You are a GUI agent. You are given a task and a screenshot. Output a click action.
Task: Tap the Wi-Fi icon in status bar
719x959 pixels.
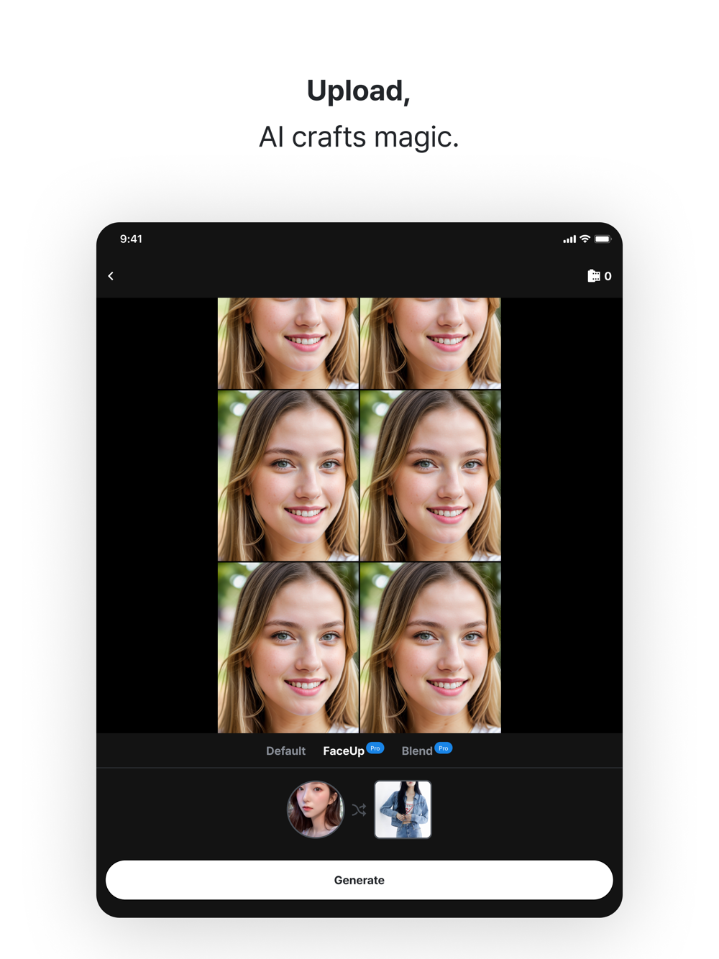click(585, 239)
